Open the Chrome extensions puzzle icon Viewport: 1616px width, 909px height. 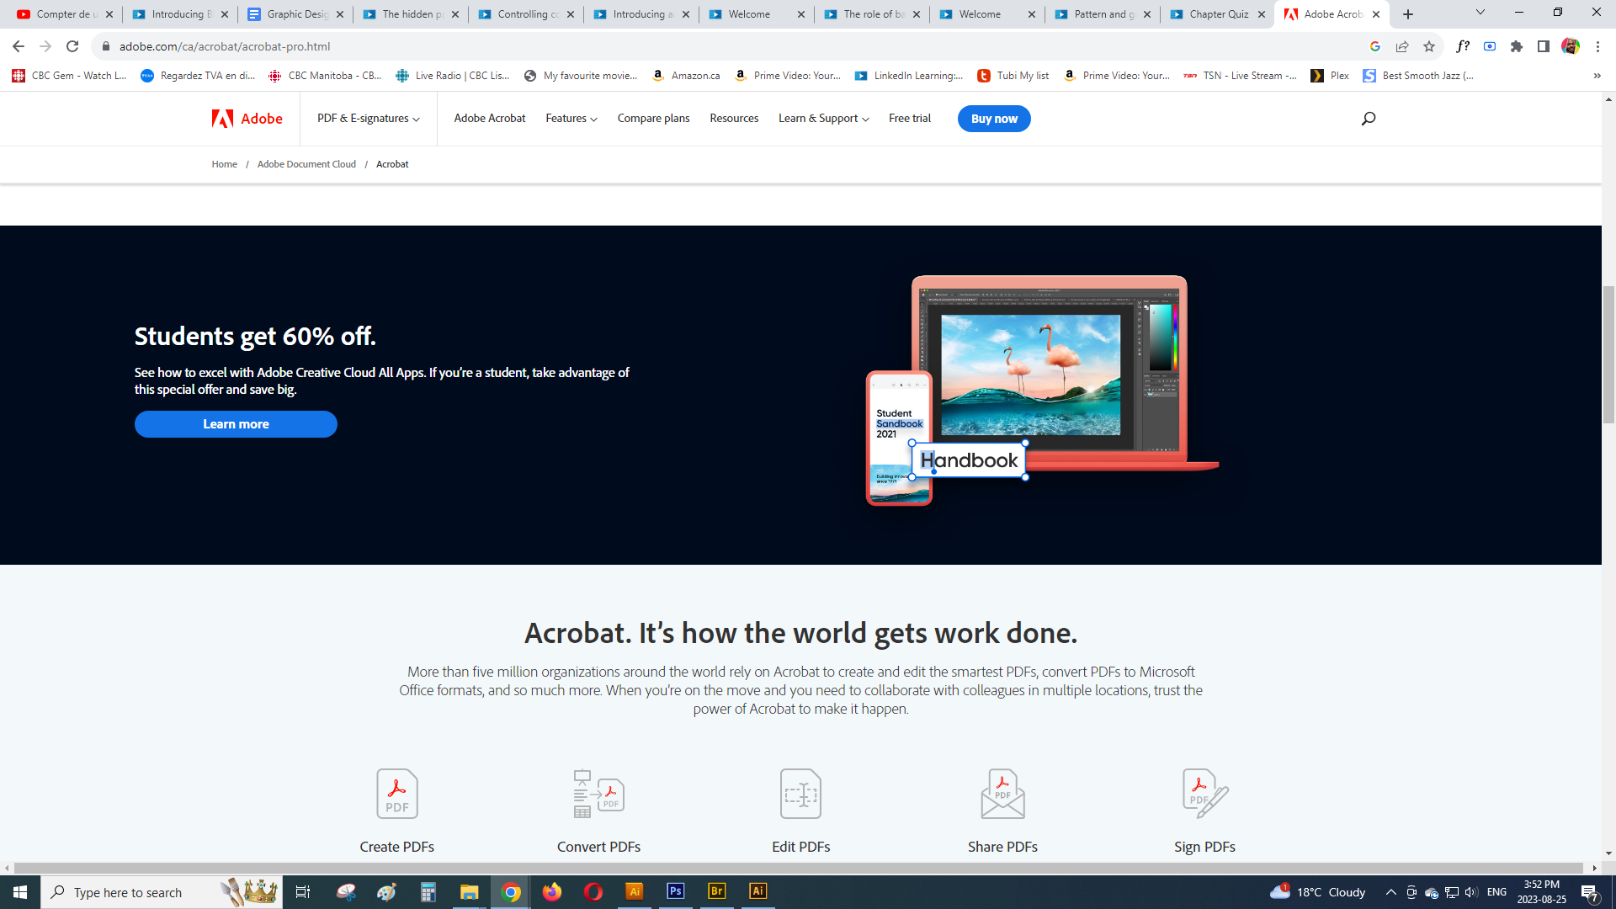point(1517,46)
